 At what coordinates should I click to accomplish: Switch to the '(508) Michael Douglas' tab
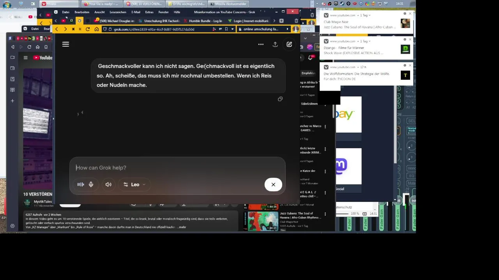tap(114, 21)
